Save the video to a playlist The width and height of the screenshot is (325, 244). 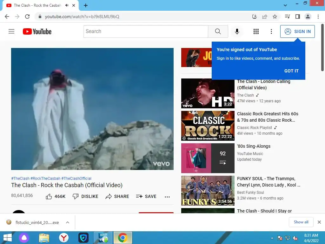point(146,196)
